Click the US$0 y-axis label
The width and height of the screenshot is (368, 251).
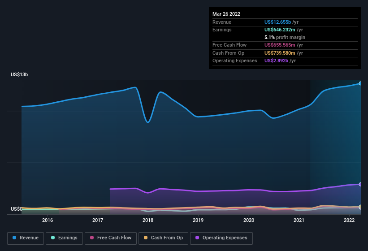pyautogui.click(x=17, y=209)
